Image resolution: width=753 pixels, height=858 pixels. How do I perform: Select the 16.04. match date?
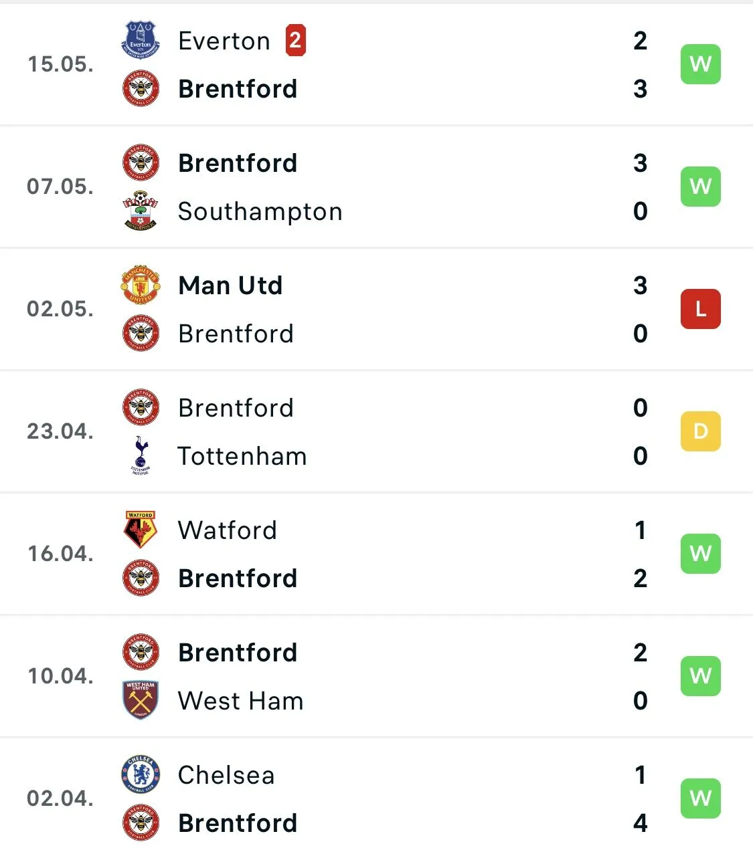tap(60, 554)
